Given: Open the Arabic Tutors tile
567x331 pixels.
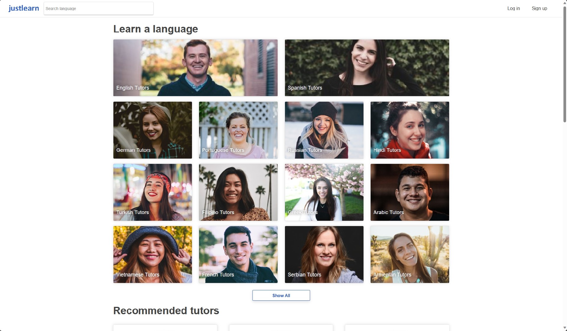Looking at the screenshot, I should [410, 192].
